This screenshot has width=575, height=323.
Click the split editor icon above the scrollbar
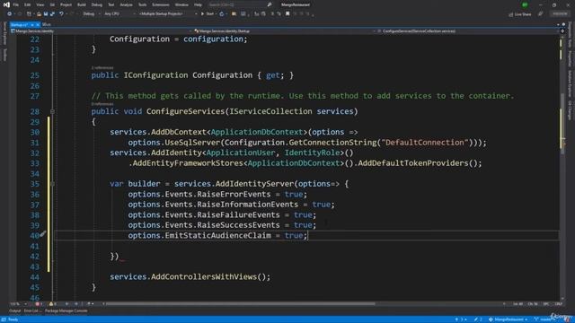tap(562, 31)
